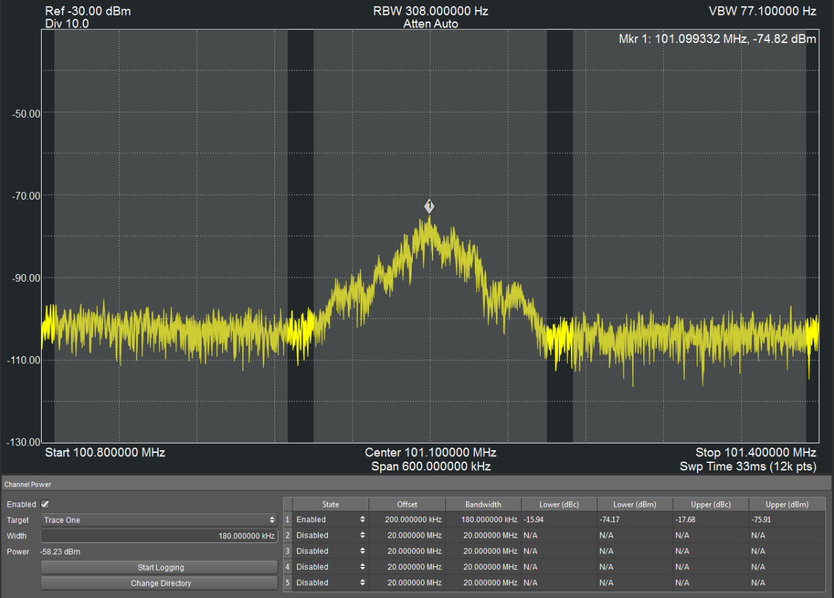Screen dimensions: 834x598
Task: Click the Div 10.0 label
Action: click(67, 24)
